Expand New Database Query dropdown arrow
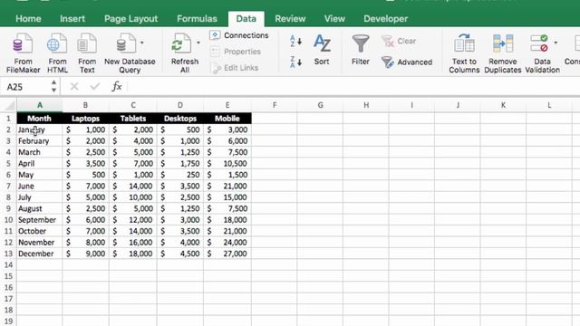The image size is (580, 326). [142, 43]
